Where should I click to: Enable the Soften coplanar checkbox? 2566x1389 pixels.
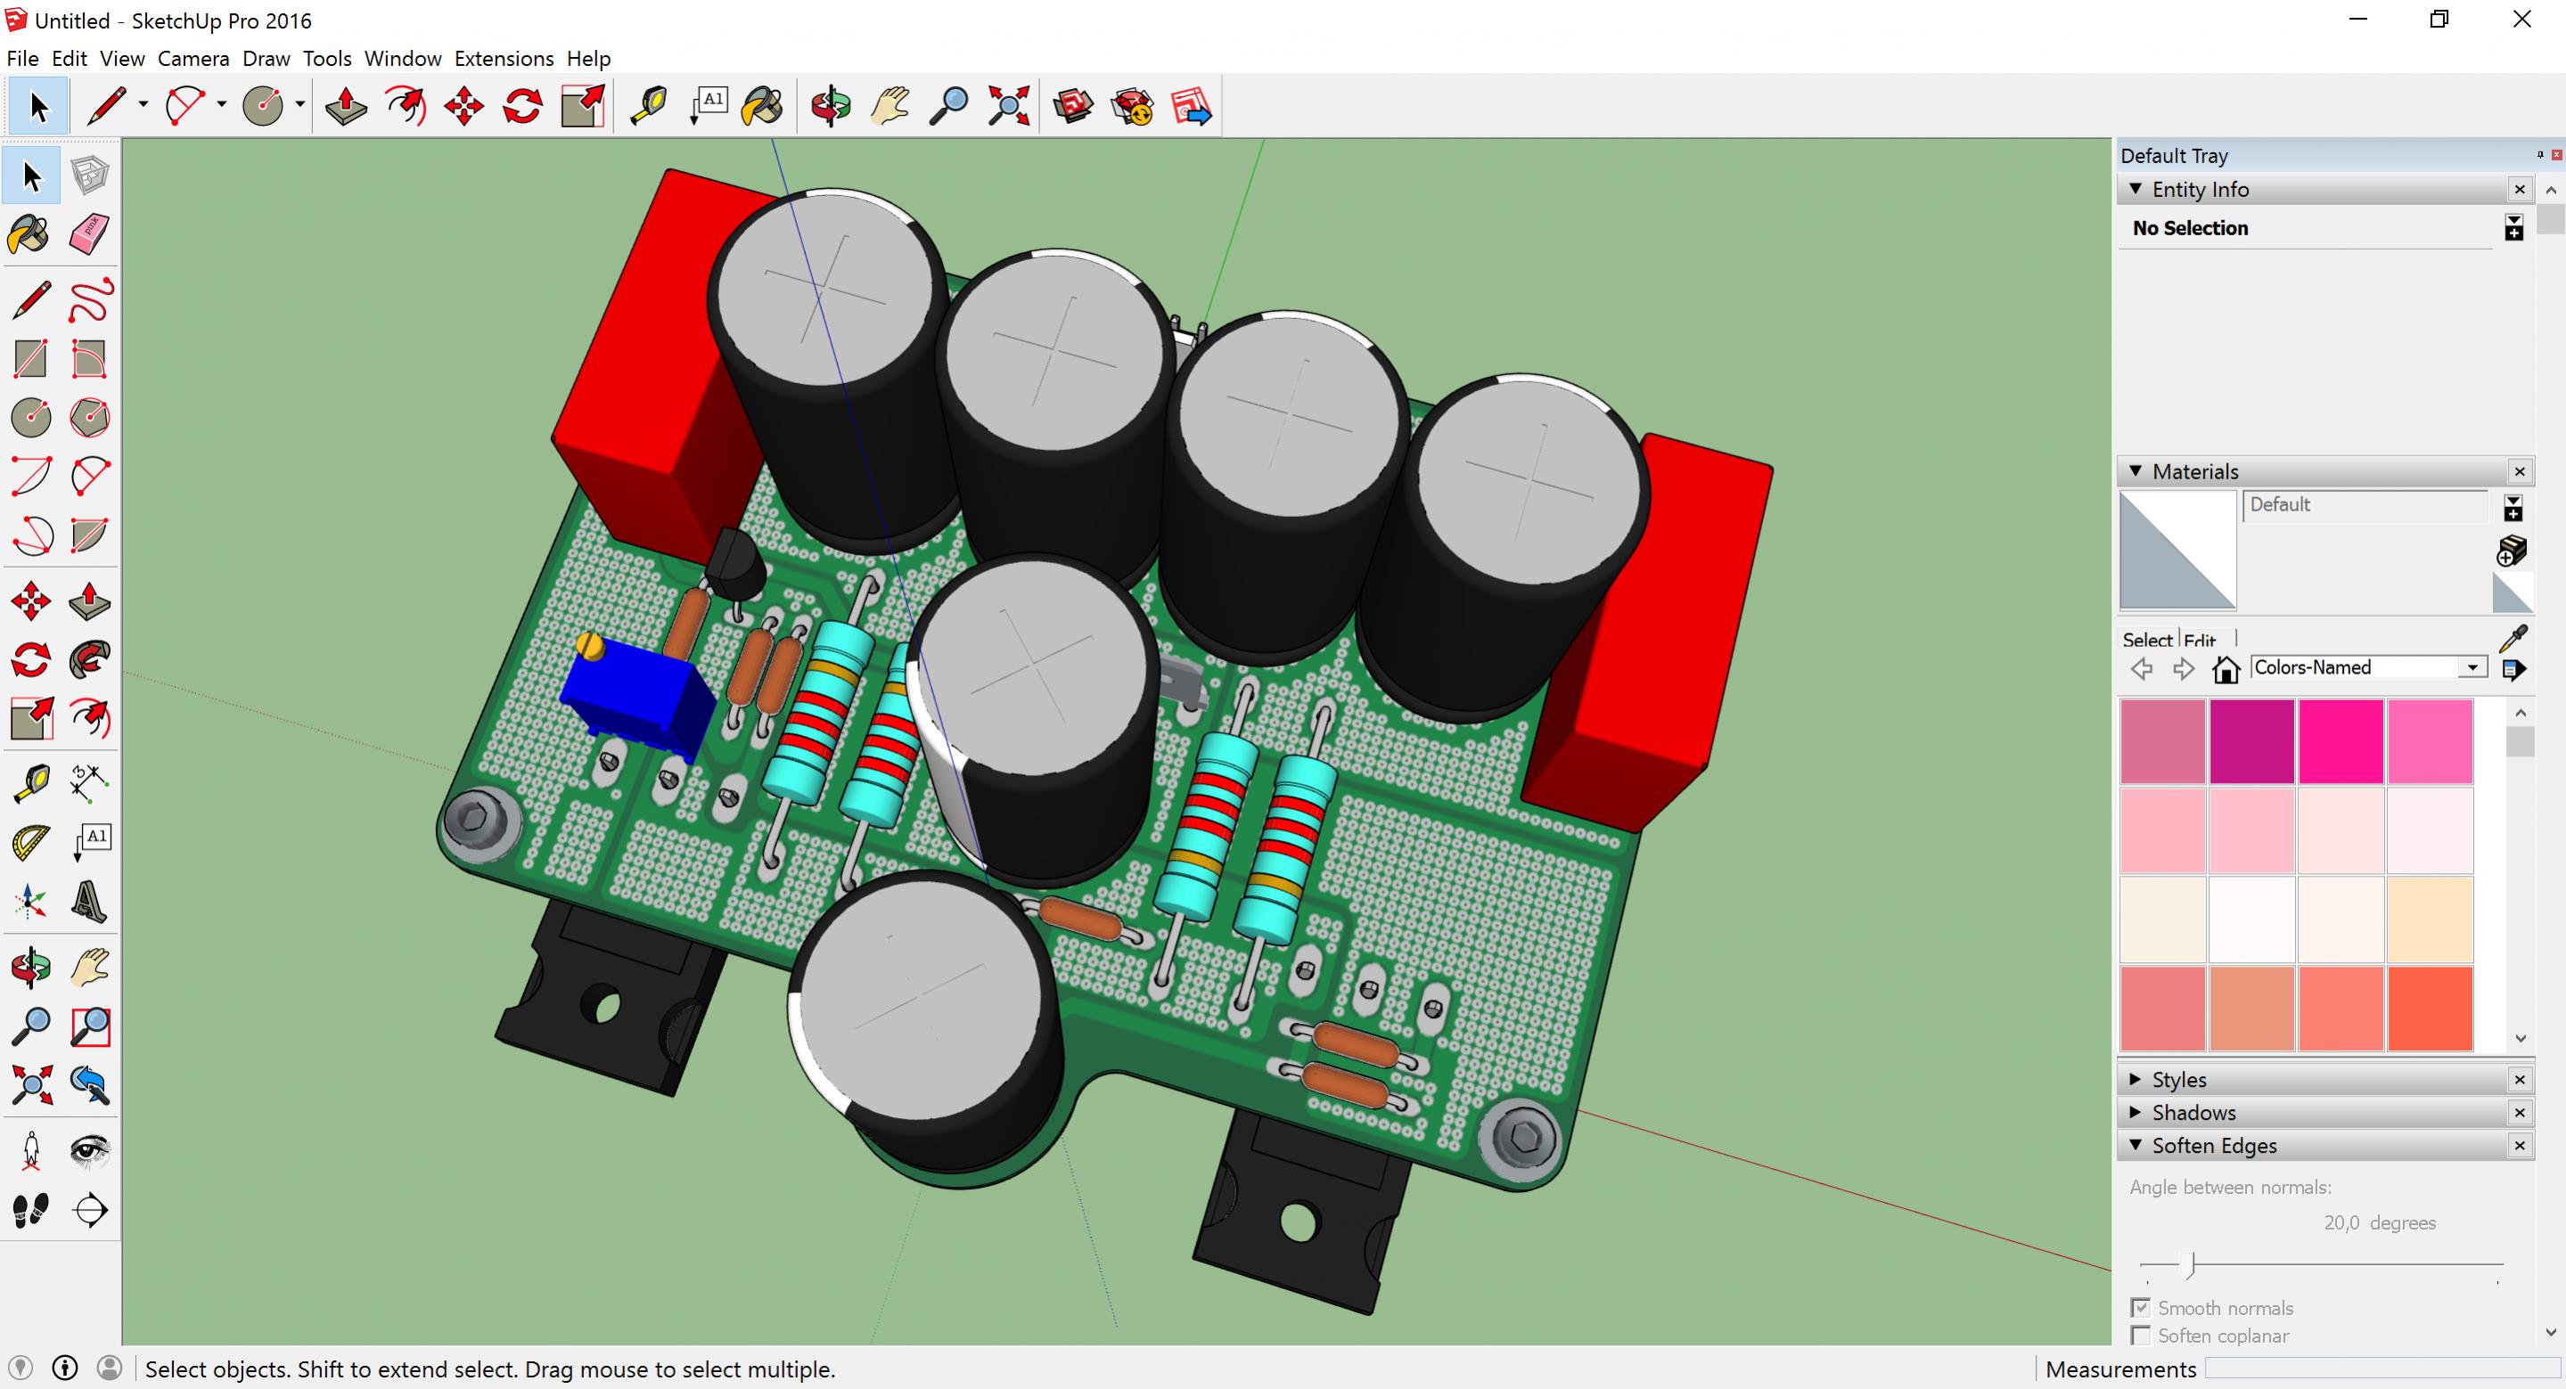pyautogui.click(x=2140, y=1336)
